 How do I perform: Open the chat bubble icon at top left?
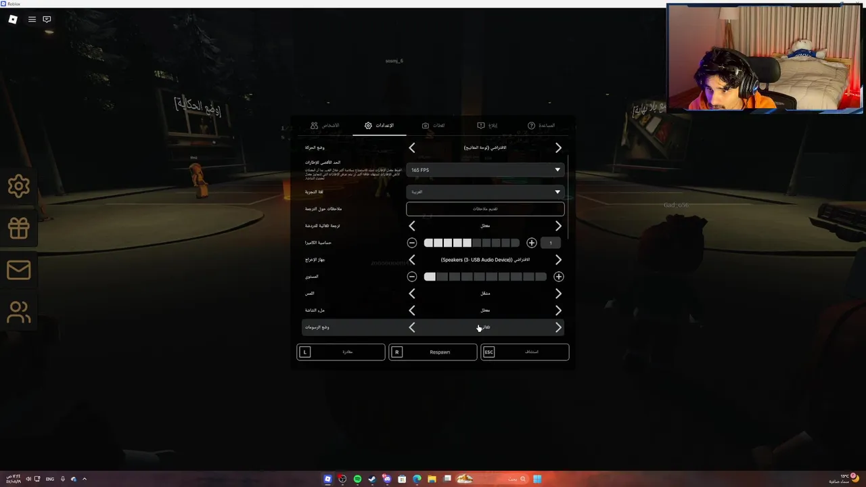coord(47,19)
